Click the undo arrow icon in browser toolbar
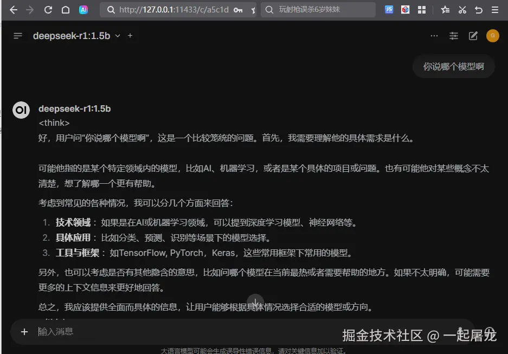Viewport: 508px width, 354px height. point(479,10)
